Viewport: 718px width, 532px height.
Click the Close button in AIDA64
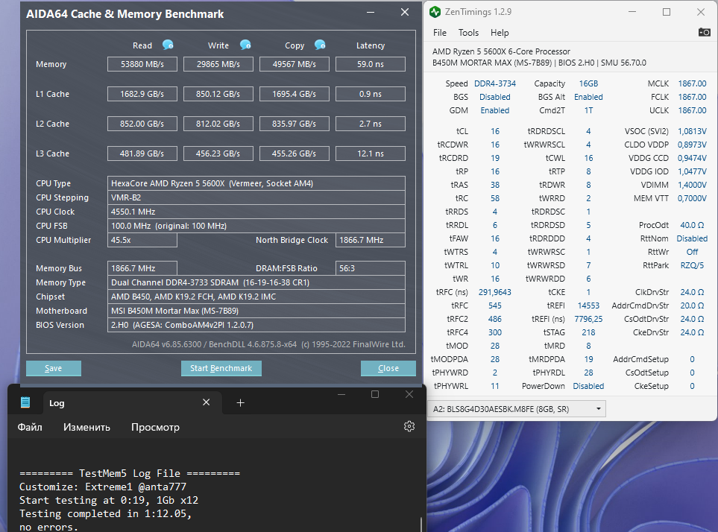click(x=388, y=368)
